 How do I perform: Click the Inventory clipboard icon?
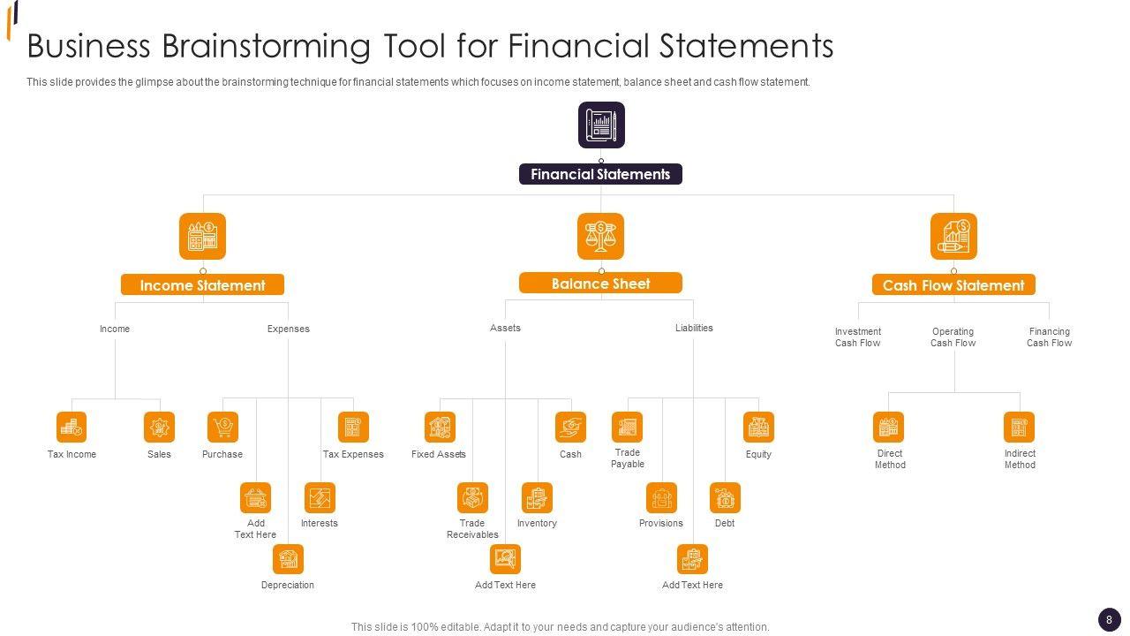tap(537, 498)
